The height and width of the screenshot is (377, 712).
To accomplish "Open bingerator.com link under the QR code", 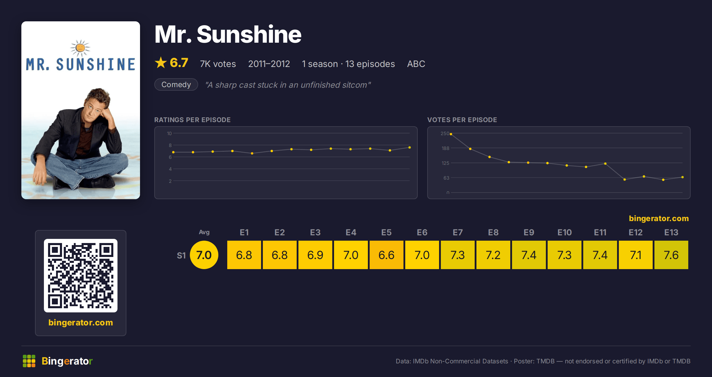I will tap(81, 322).
